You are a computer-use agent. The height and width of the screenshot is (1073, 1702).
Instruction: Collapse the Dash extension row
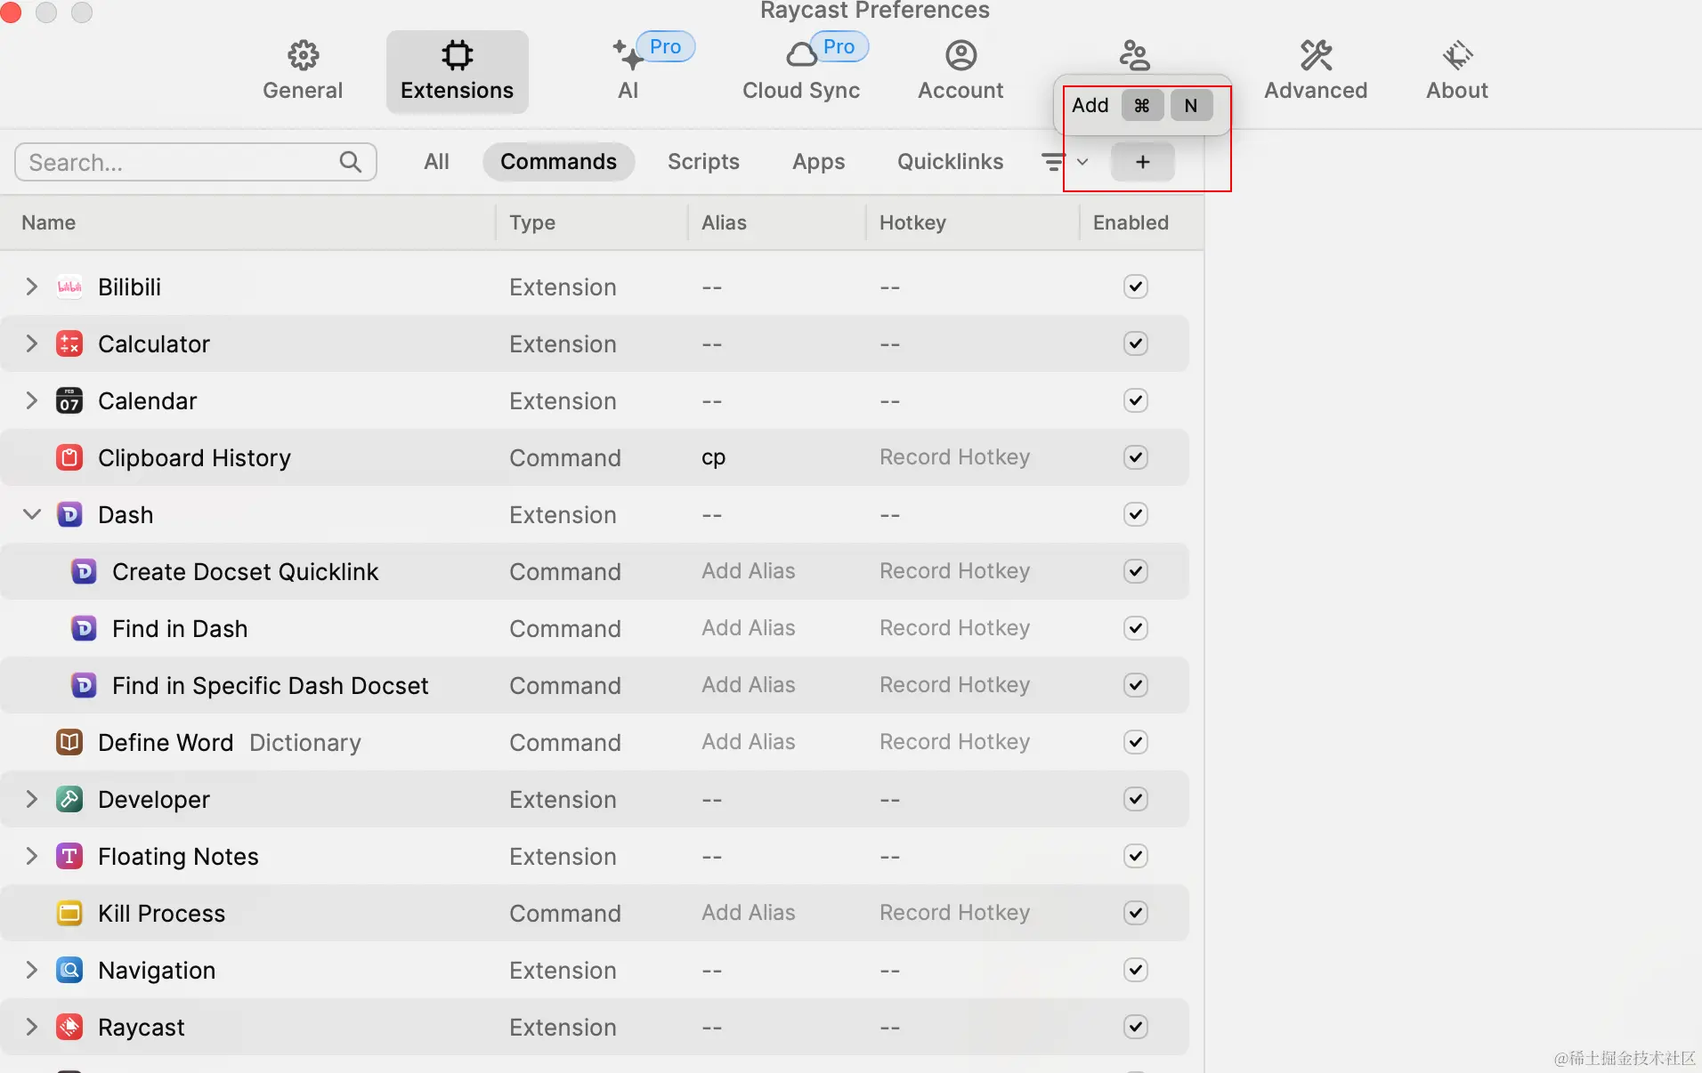[32, 514]
